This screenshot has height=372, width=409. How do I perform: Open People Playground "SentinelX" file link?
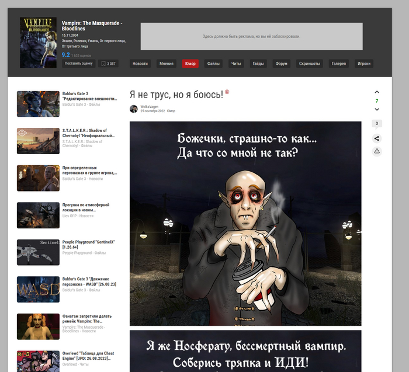click(x=88, y=245)
